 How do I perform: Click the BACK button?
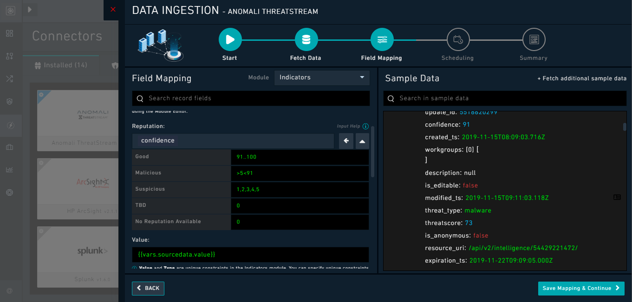(148, 288)
